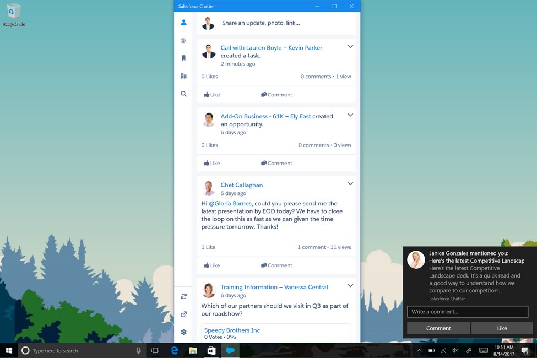Viewport: 537px width, 358px height.
Task: Open the Call with Lauren Boyle link
Action: (x=251, y=47)
